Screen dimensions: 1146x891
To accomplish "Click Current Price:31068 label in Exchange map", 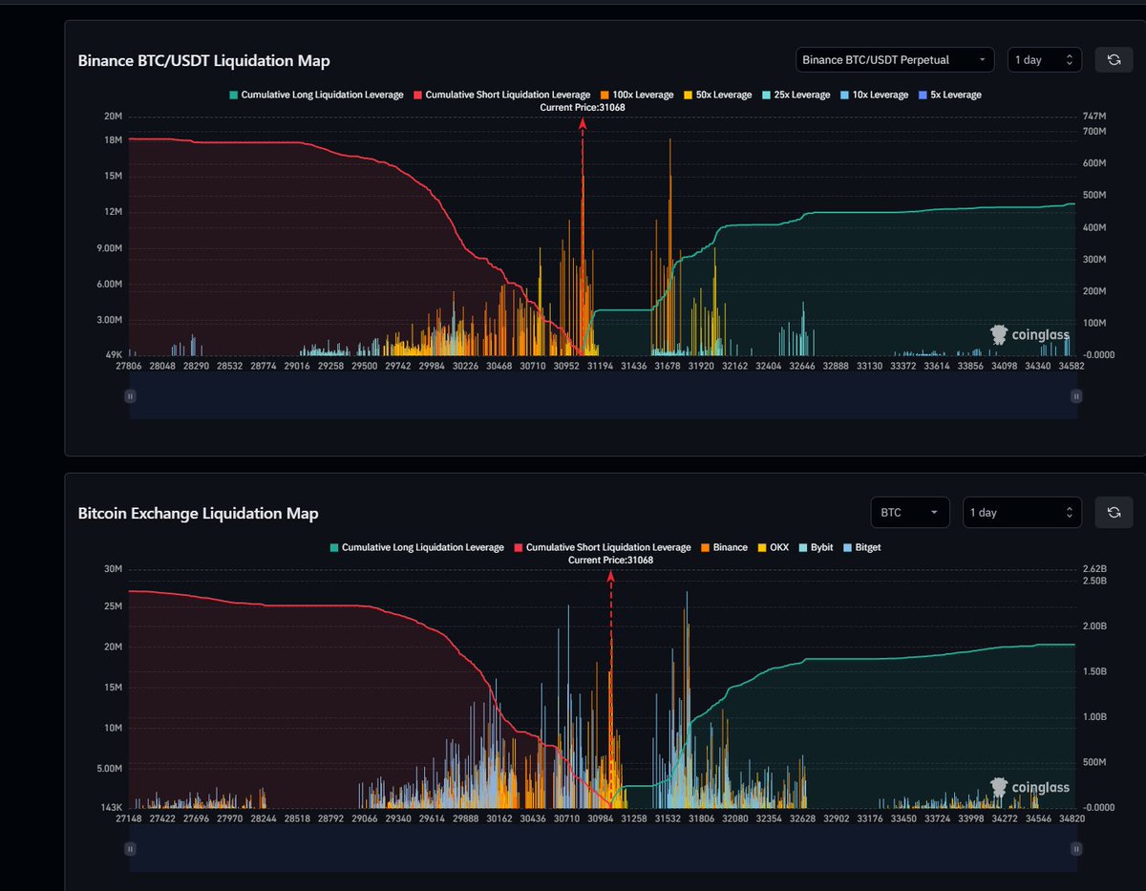I will (610, 560).
